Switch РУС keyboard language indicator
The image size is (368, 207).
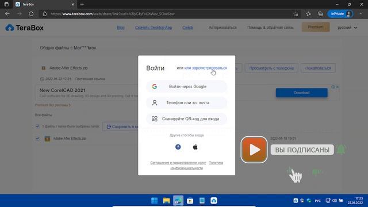click(x=318, y=201)
